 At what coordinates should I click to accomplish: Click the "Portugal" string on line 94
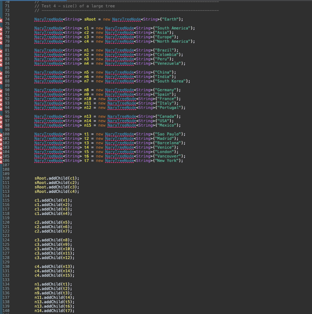169,108
